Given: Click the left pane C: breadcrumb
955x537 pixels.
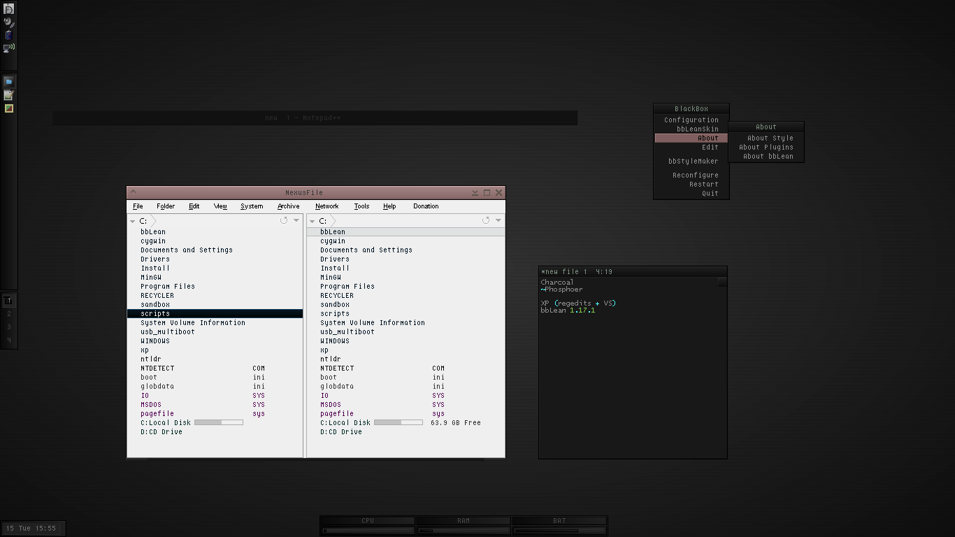Looking at the screenshot, I should pyautogui.click(x=143, y=221).
